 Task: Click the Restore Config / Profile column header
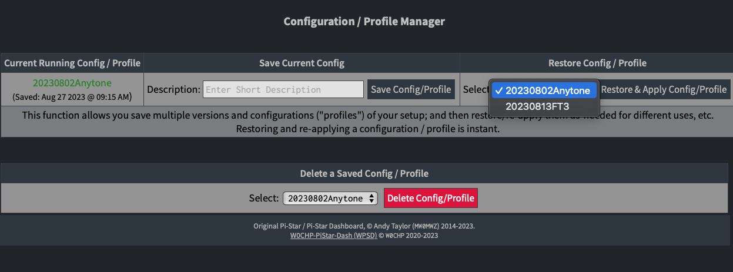point(597,63)
